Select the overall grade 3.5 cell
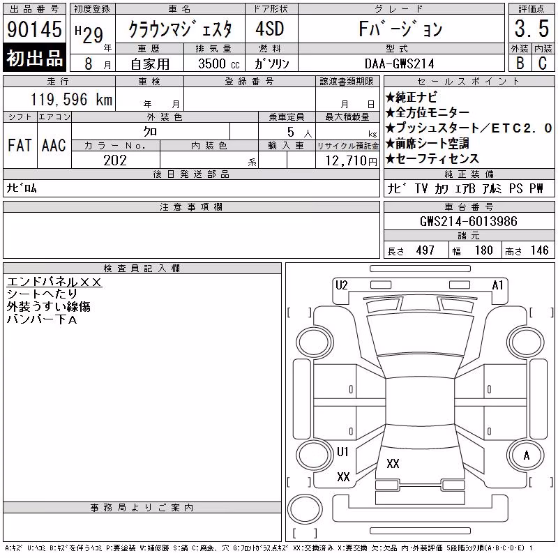 pyautogui.click(x=531, y=29)
